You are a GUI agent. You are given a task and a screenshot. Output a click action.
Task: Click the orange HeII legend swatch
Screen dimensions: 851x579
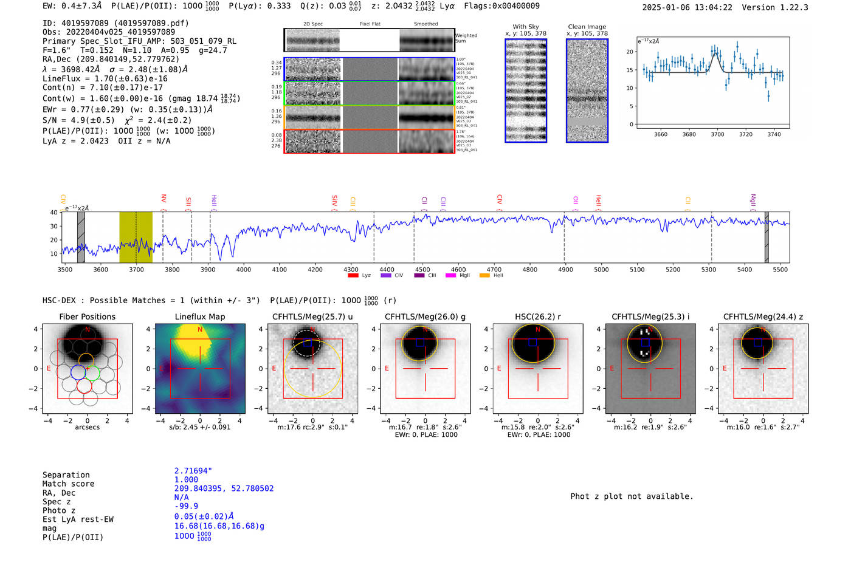point(484,276)
